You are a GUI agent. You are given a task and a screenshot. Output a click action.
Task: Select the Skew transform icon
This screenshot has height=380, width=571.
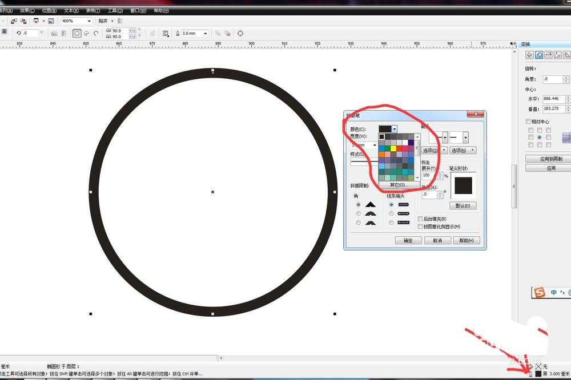[x=566, y=55]
